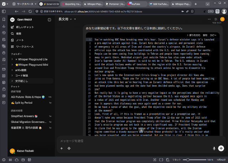Open the 長文用 model selector dropdown
This screenshot has height=163, width=228.
pos(65,19)
